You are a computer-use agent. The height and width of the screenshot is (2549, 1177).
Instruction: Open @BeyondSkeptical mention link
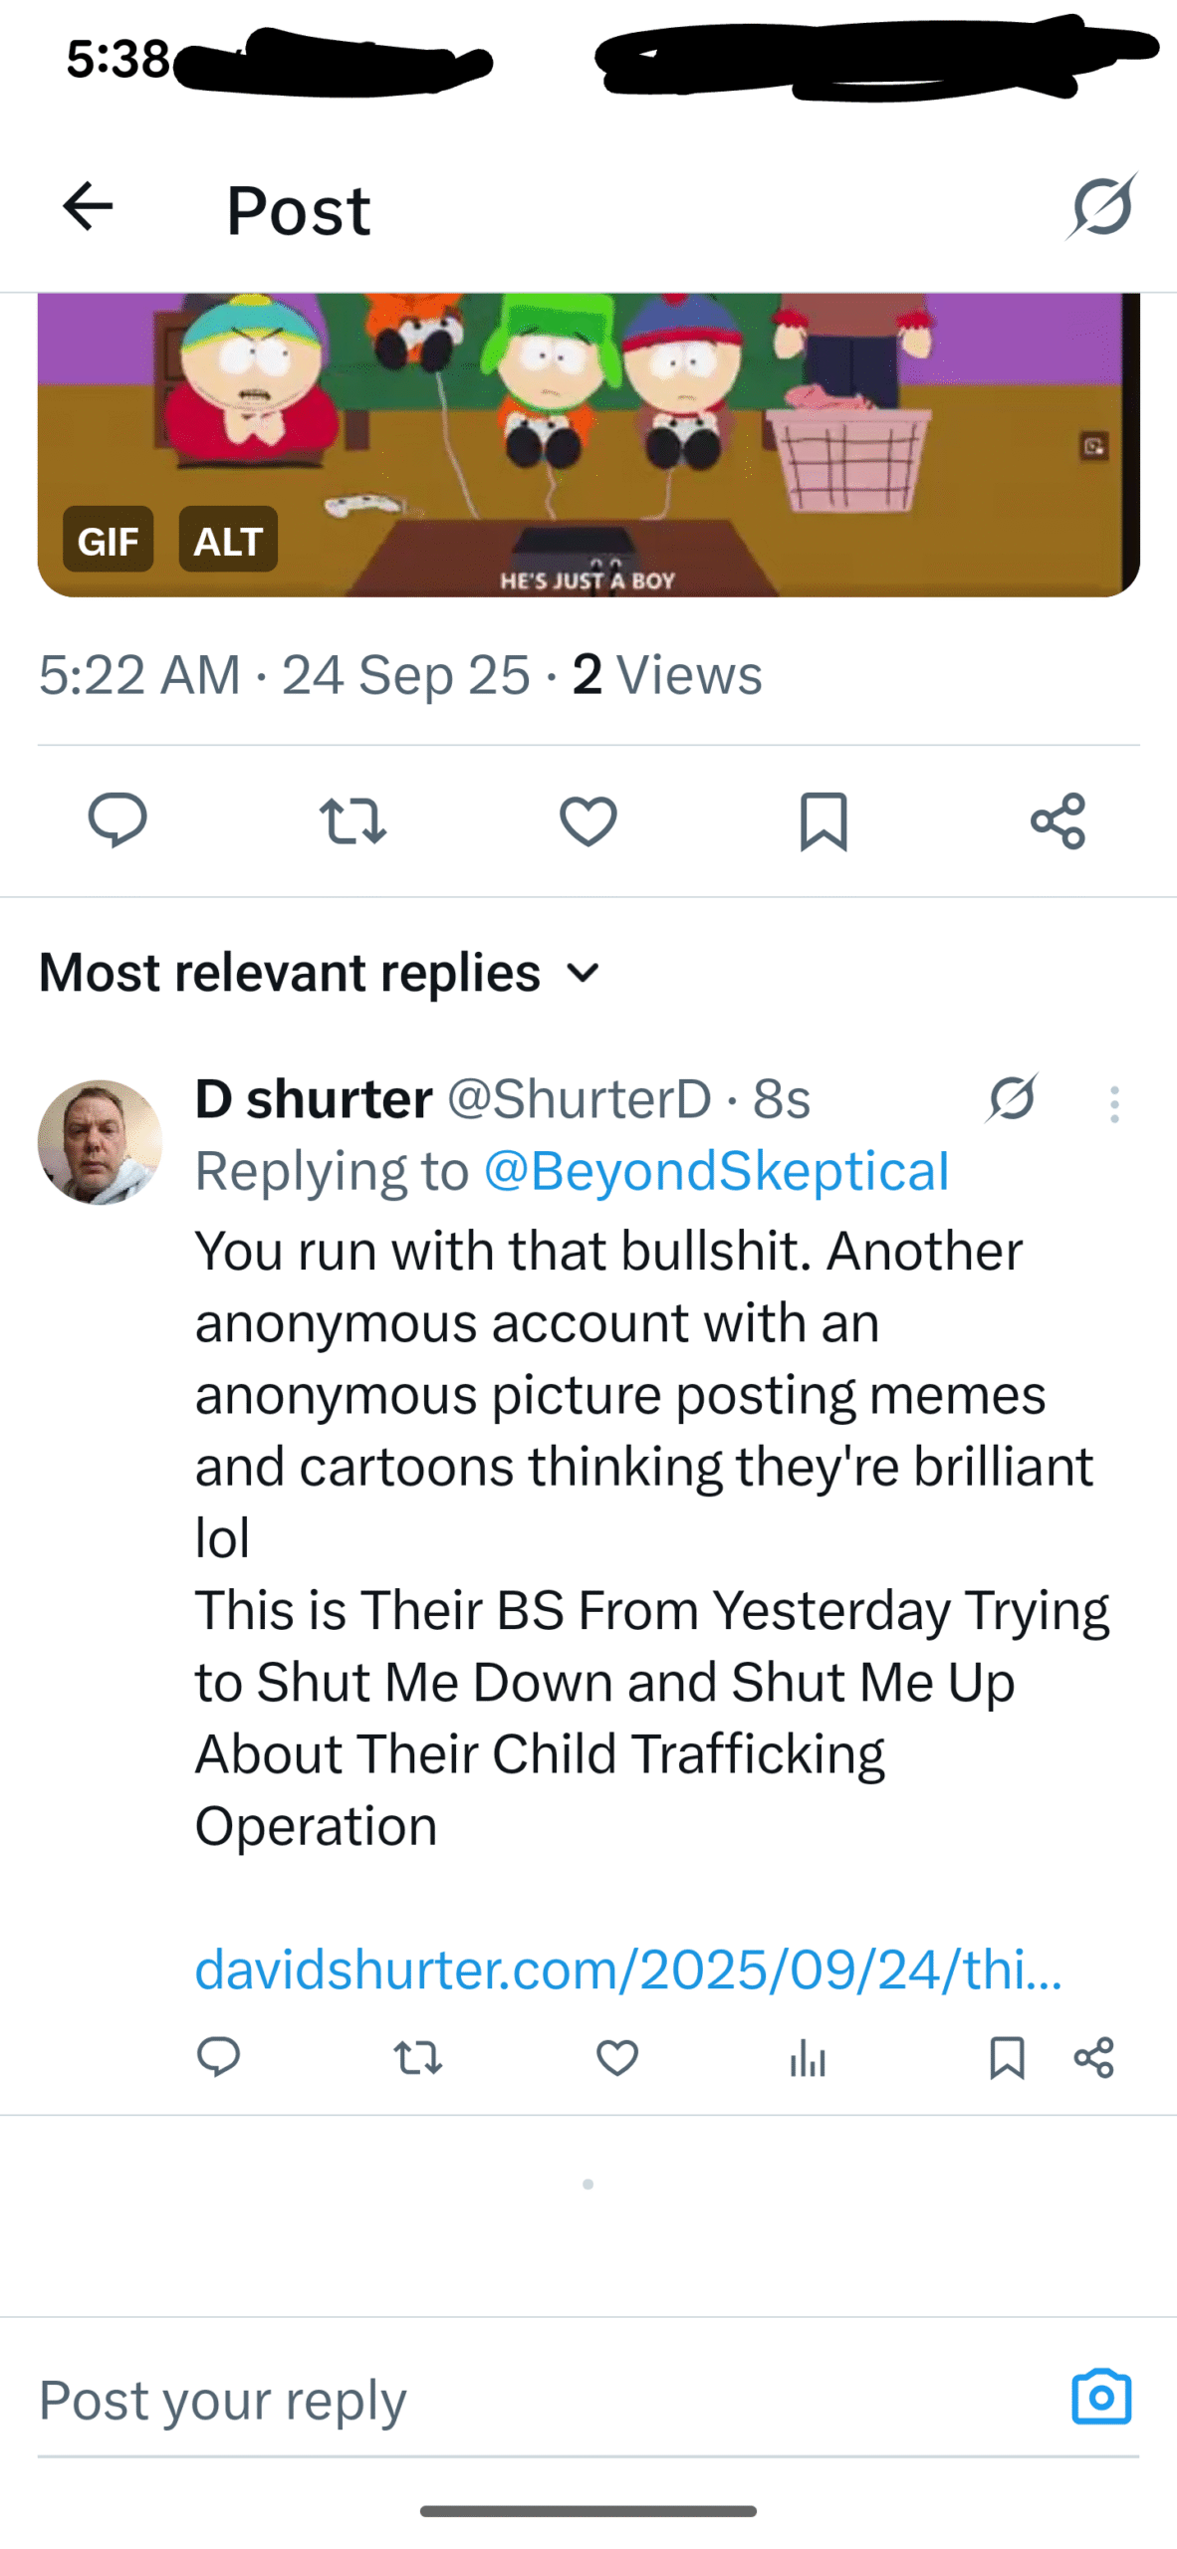coord(716,1171)
